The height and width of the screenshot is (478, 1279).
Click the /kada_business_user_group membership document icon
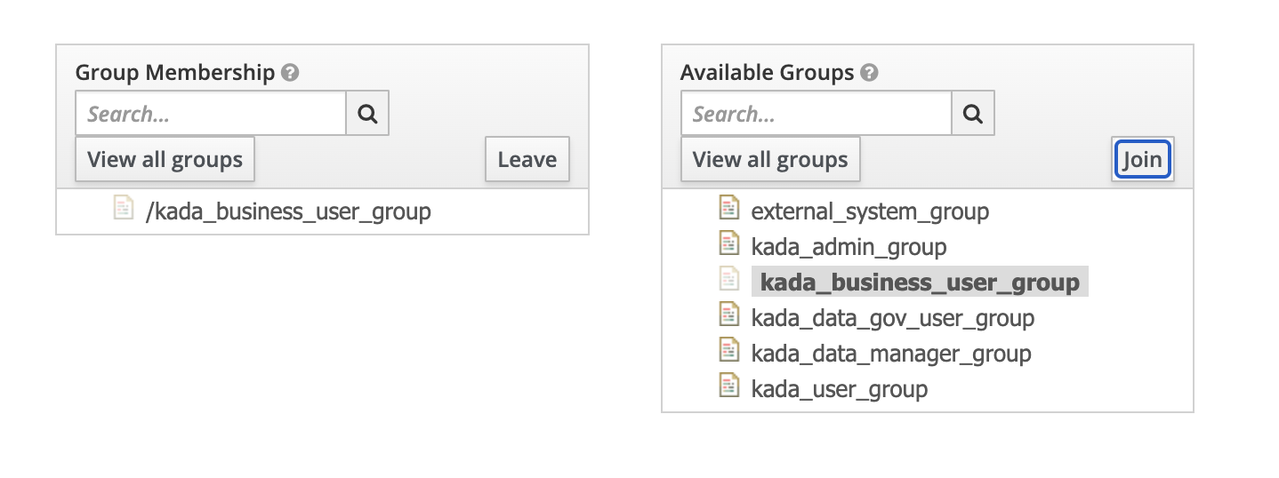tap(124, 209)
